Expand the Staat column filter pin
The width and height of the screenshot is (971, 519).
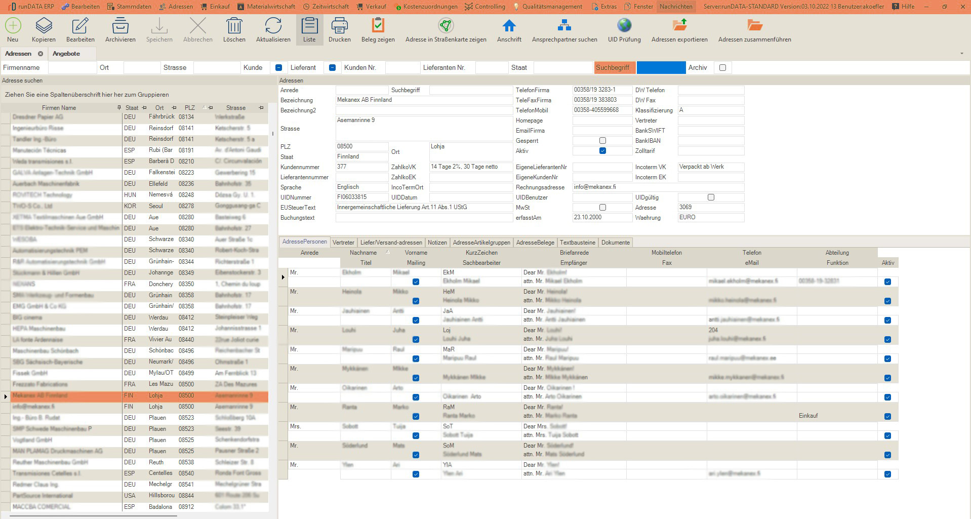tap(144, 108)
